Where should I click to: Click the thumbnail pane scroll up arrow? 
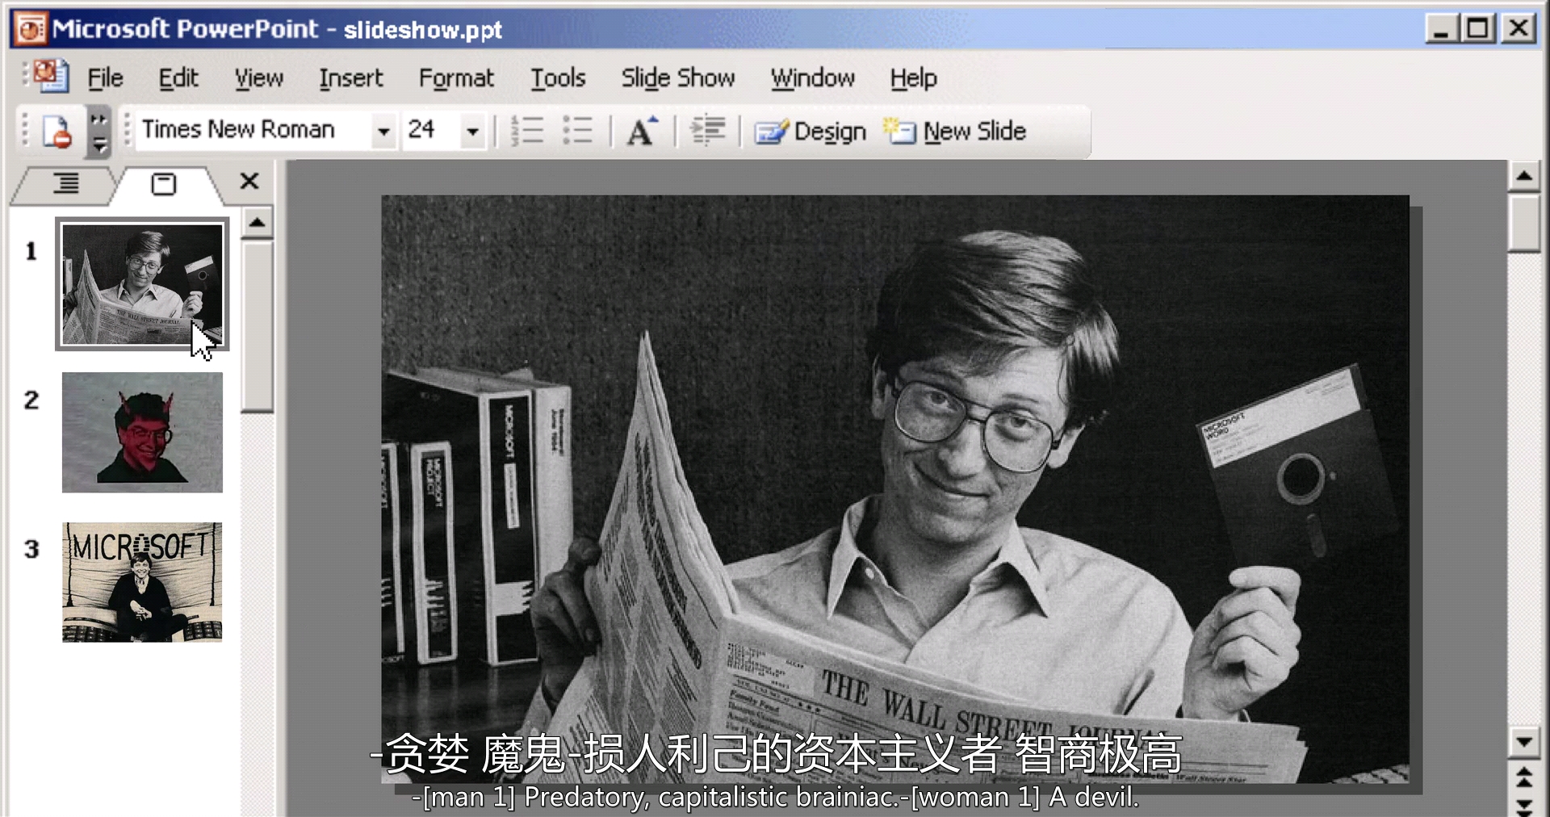click(x=257, y=223)
